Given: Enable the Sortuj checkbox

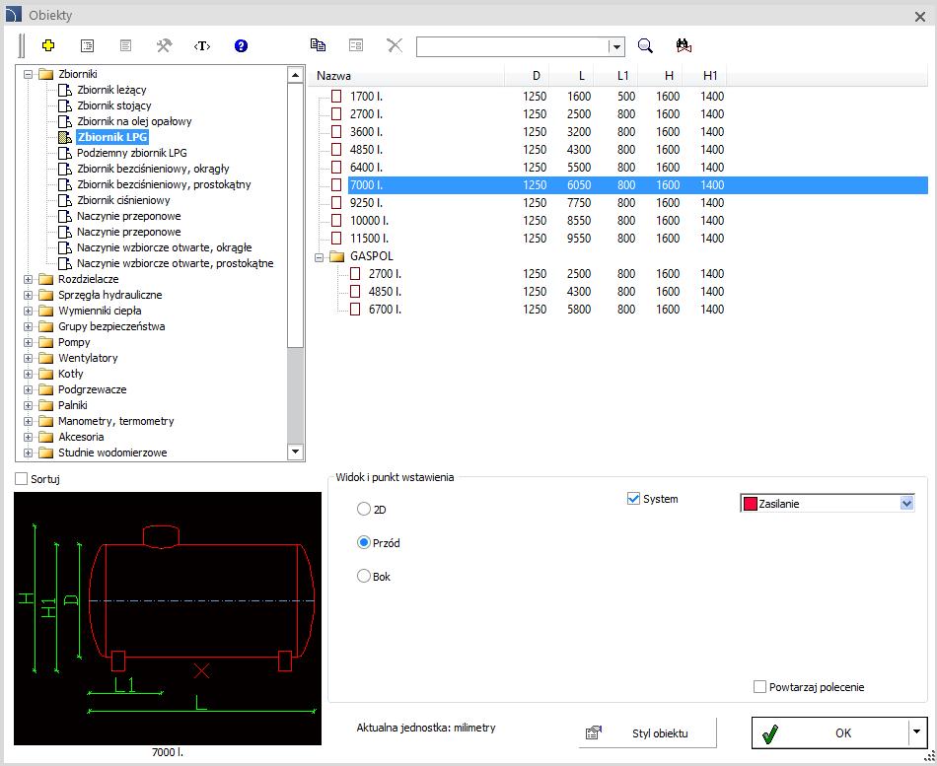Looking at the screenshot, I should [x=22, y=479].
